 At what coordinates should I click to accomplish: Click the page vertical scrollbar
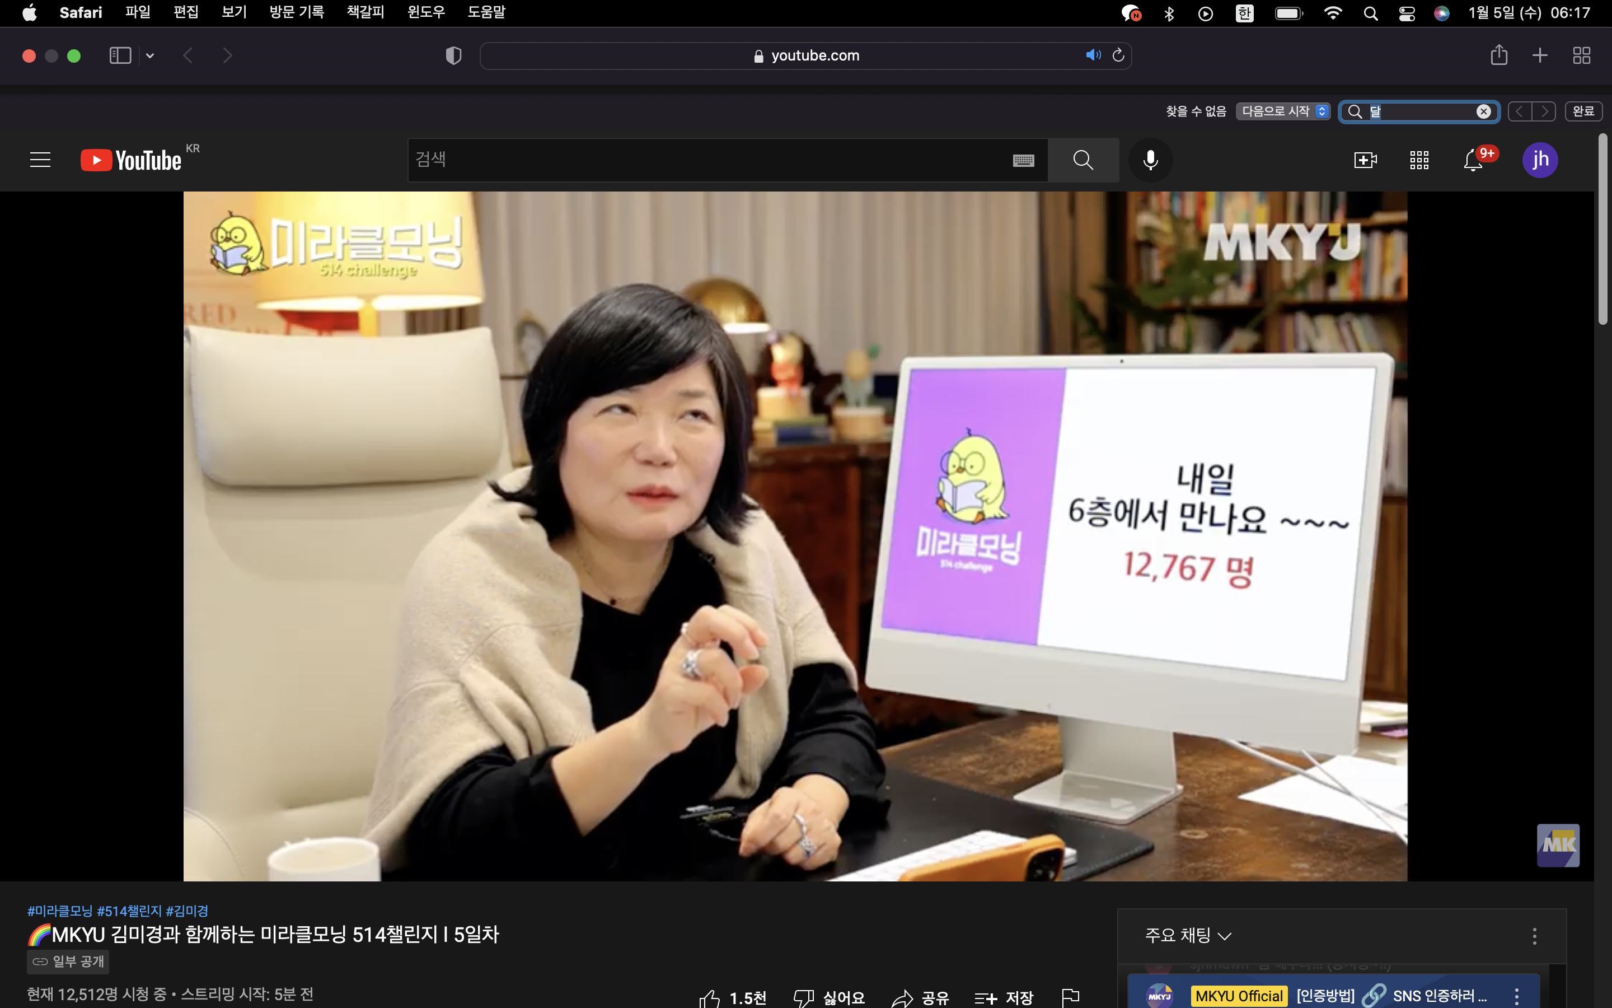[x=1602, y=230]
